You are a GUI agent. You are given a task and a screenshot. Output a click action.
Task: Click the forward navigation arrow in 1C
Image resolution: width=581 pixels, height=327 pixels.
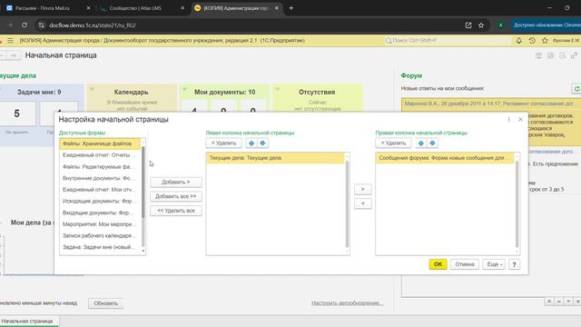pyautogui.click(x=14, y=55)
